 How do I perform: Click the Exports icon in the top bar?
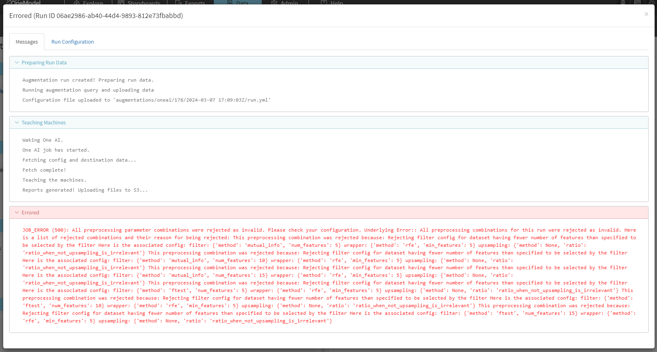tap(179, 2)
